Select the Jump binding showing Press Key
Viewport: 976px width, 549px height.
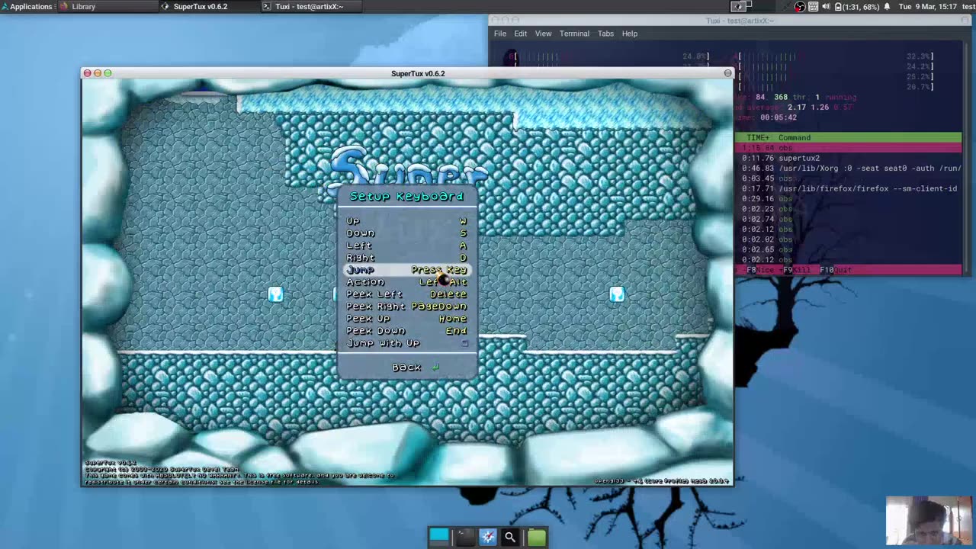pos(406,270)
